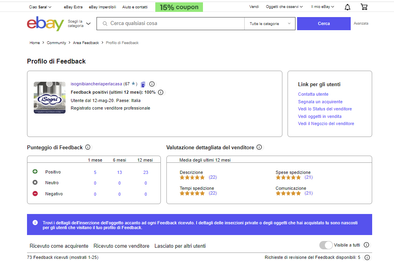Expand the Oggetti che osservi dropdown

coord(284,7)
